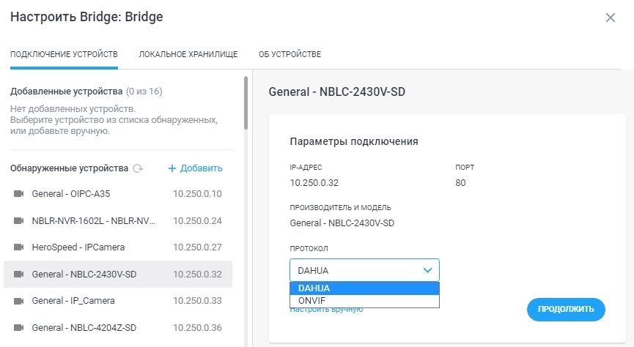This screenshot has width=634, height=347.
Task: Open the Протокол dropdown box
Action: [x=364, y=270]
